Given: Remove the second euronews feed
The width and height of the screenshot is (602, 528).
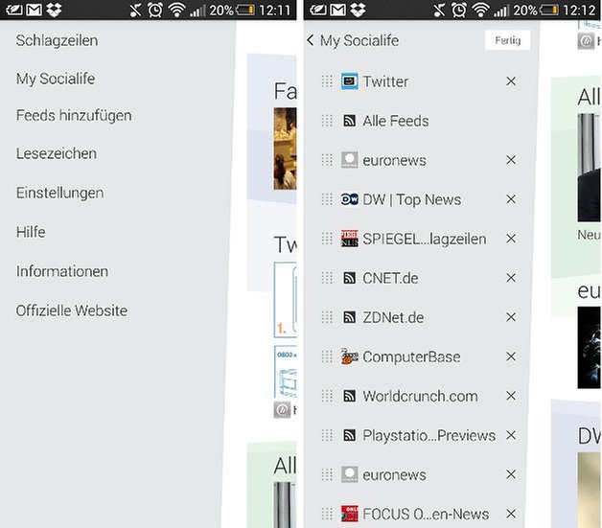Looking at the screenshot, I should tap(511, 474).
